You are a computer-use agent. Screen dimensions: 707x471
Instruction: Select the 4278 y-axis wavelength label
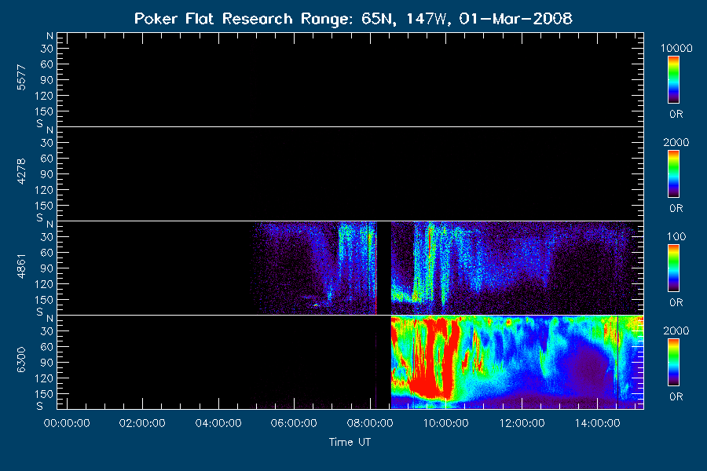pos(21,172)
